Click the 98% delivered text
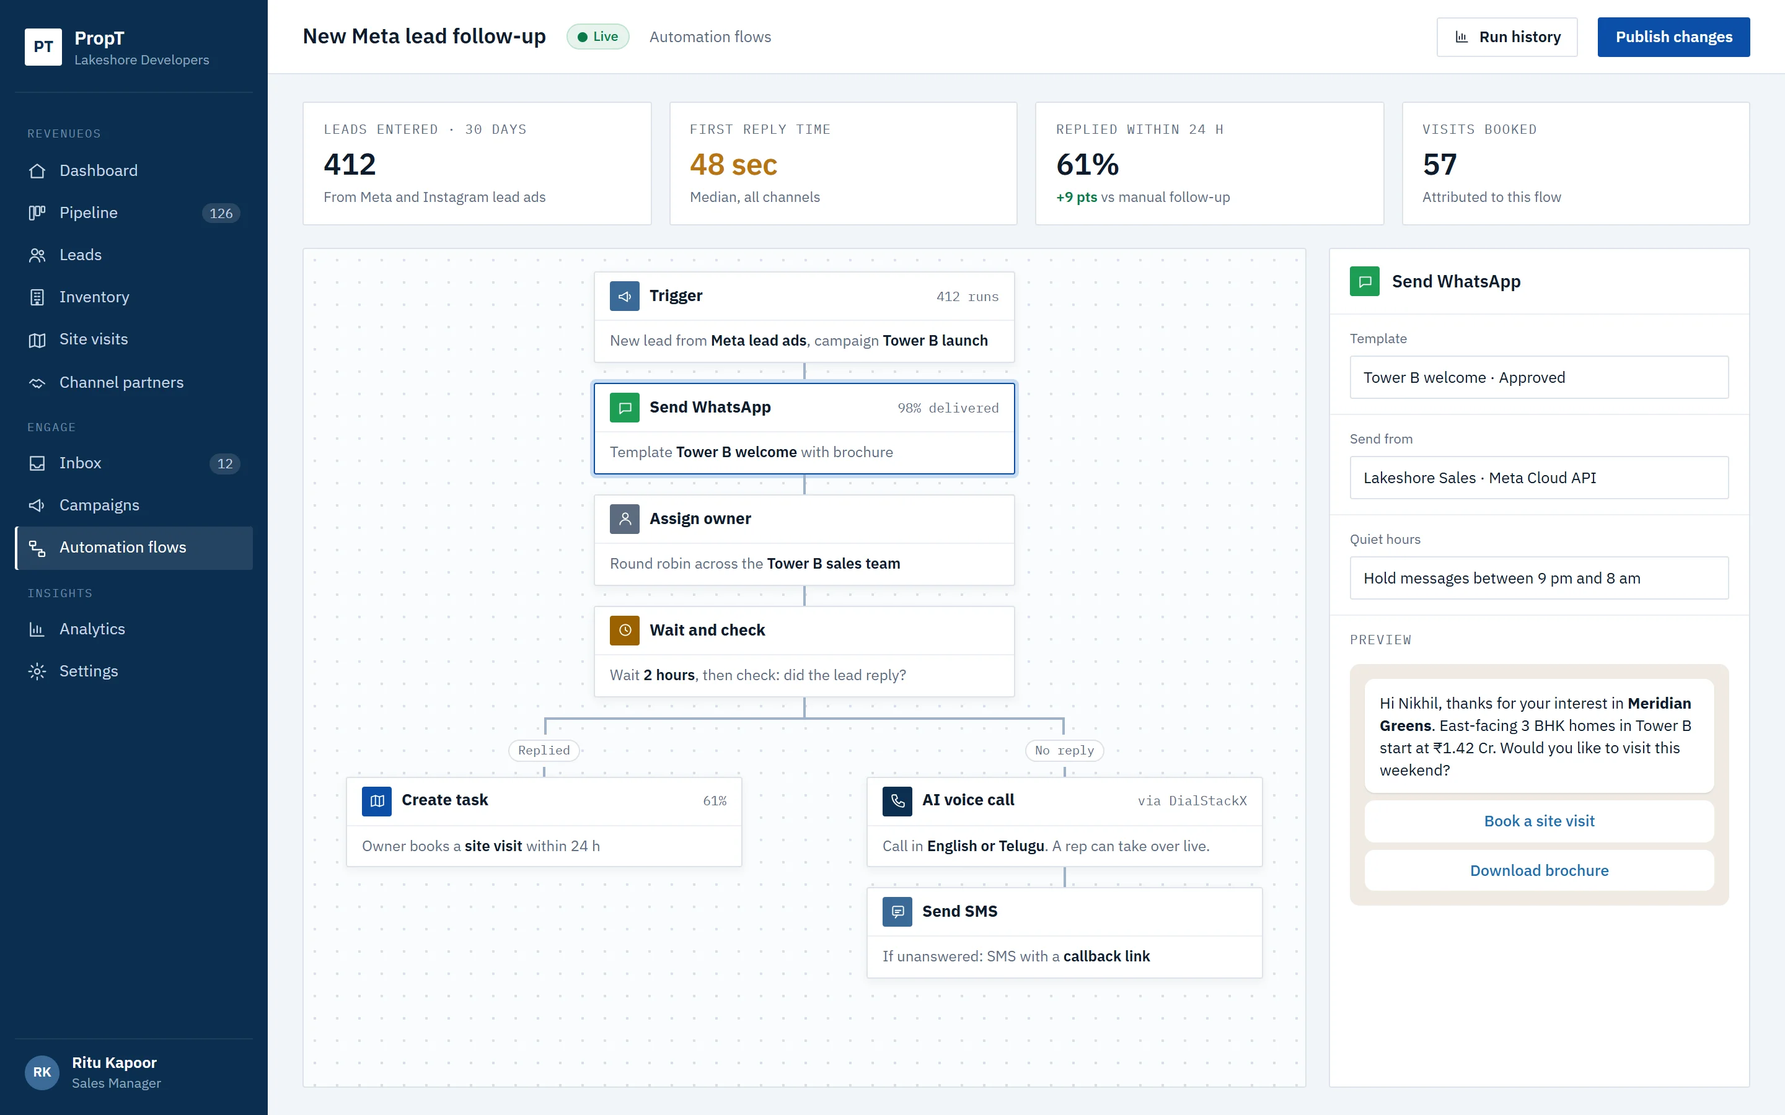This screenshot has width=1785, height=1115. [x=948, y=408]
